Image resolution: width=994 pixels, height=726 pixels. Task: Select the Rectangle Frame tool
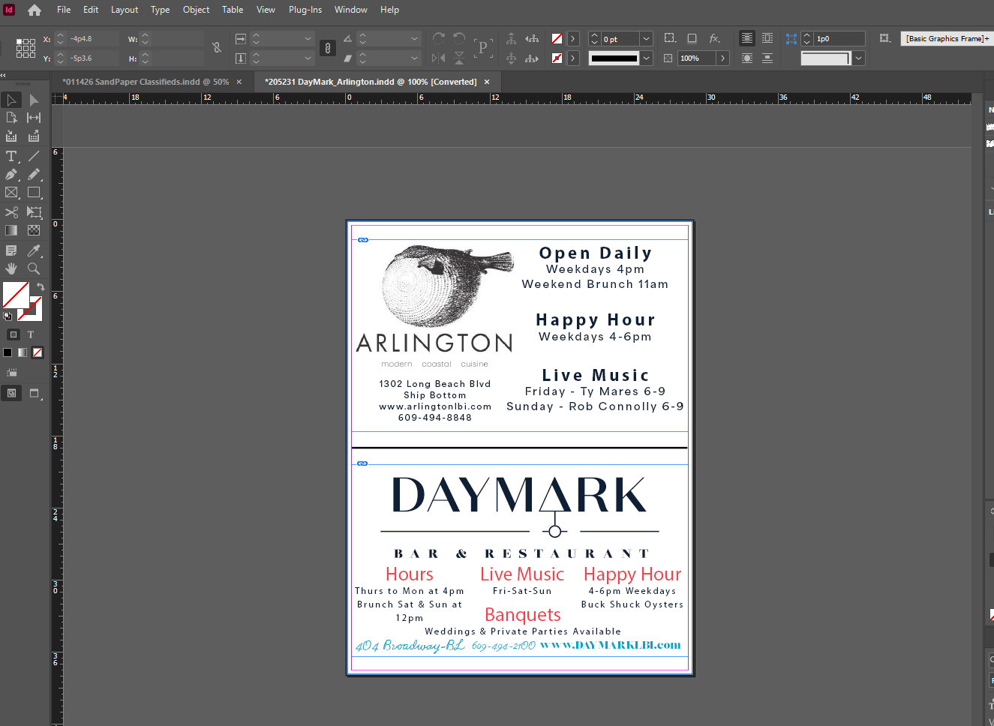[x=11, y=193]
